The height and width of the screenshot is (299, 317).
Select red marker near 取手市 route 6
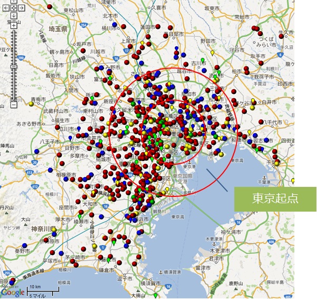click(261, 63)
